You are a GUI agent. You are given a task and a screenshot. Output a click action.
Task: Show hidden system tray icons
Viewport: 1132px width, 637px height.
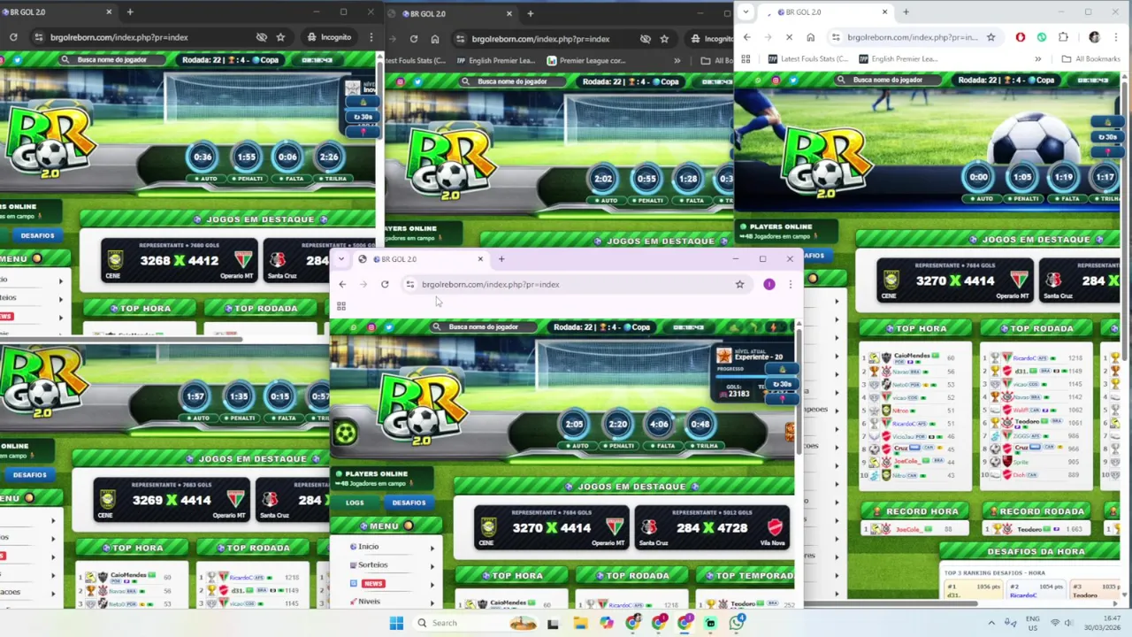pyautogui.click(x=990, y=623)
